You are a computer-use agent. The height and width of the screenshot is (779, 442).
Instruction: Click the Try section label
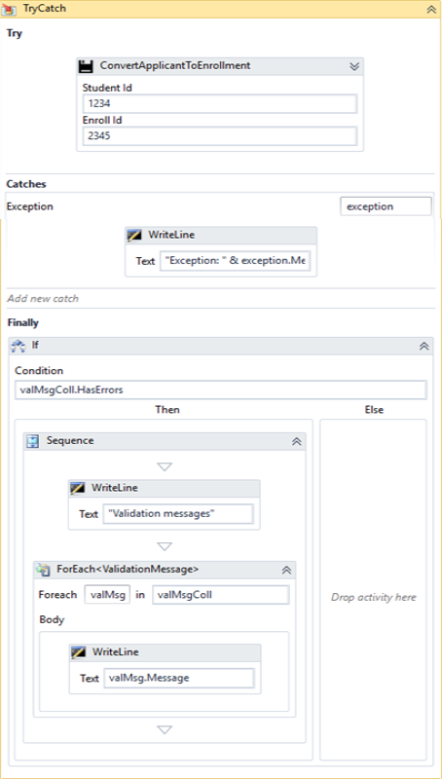pos(14,34)
